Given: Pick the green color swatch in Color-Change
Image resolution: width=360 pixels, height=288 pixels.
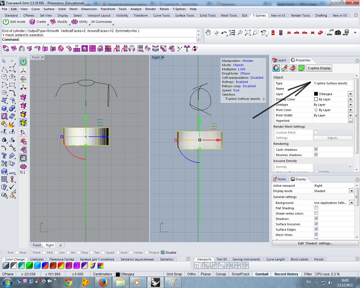Looking at the screenshot, I should click(x=30, y=265).
